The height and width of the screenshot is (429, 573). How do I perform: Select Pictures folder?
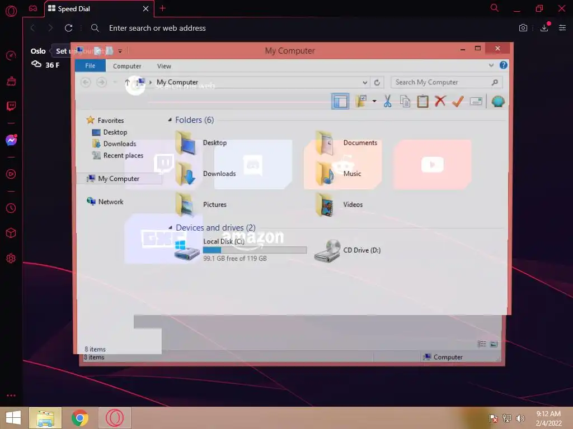coord(201,204)
